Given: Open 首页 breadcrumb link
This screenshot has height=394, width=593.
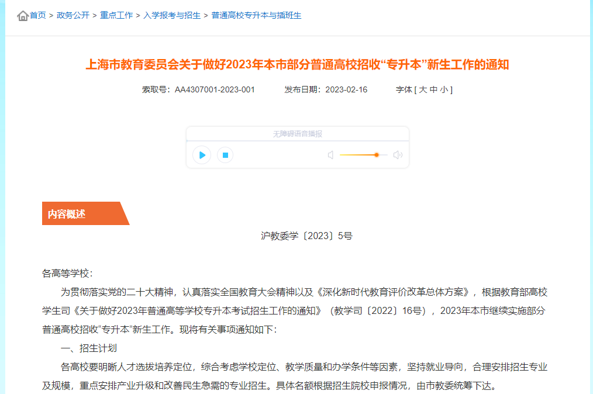Looking at the screenshot, I should (x=38, y=16).
